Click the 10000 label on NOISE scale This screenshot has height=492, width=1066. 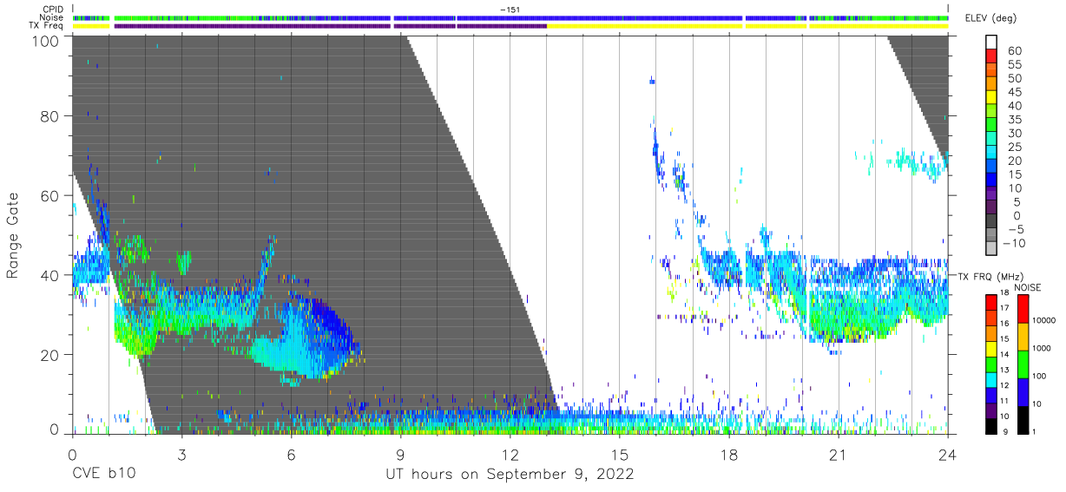point(1045,320)
